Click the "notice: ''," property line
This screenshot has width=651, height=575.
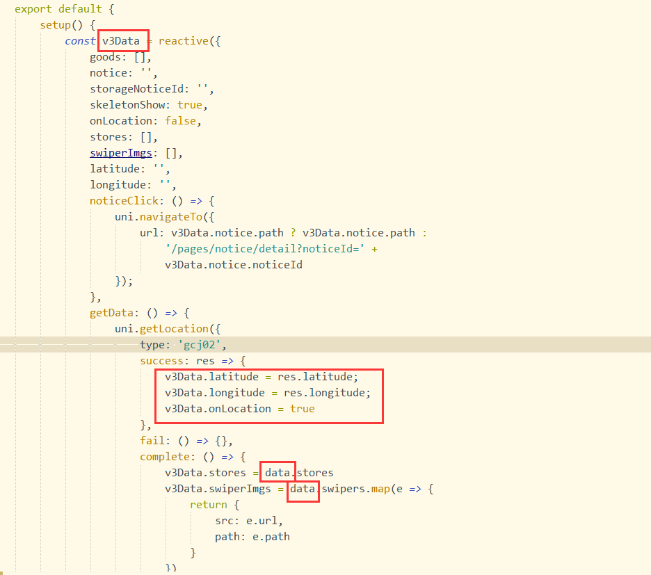pos(124,73)
